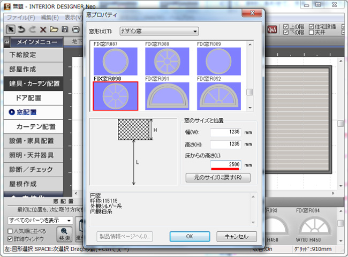Open file with the folder icon
Image resolution: width=348 pixels, height=257 pixels.
(54, 29)
